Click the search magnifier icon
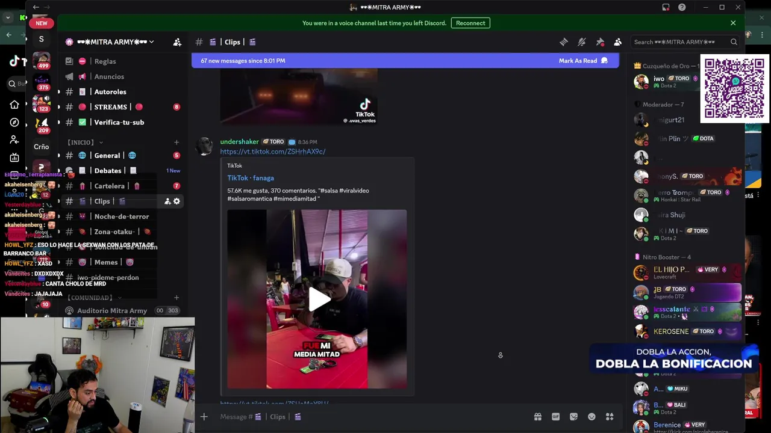Viewport: 771px width, 433px height. point(734,42)
